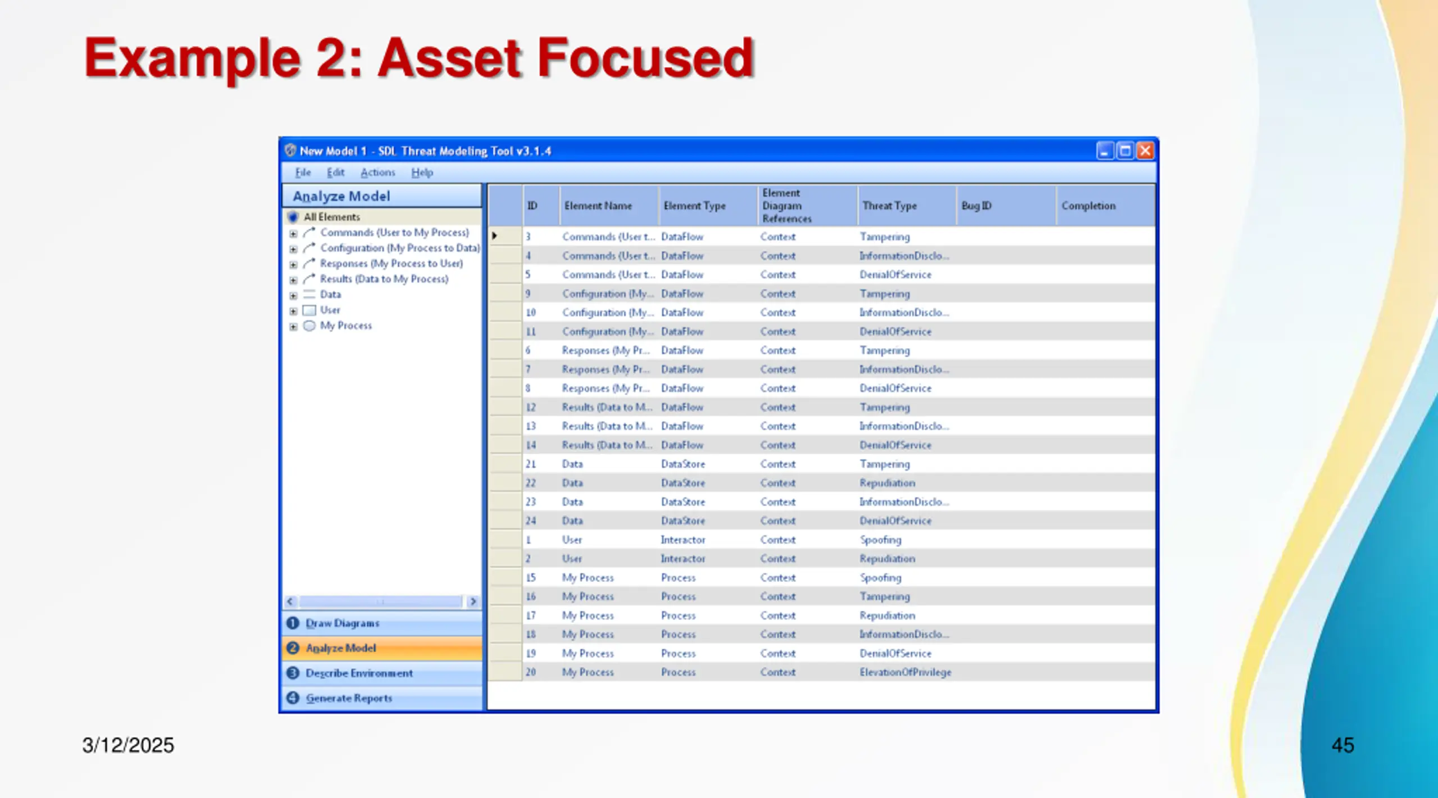Select Results (Data to My Process) tree item

[x=384, y=279]
